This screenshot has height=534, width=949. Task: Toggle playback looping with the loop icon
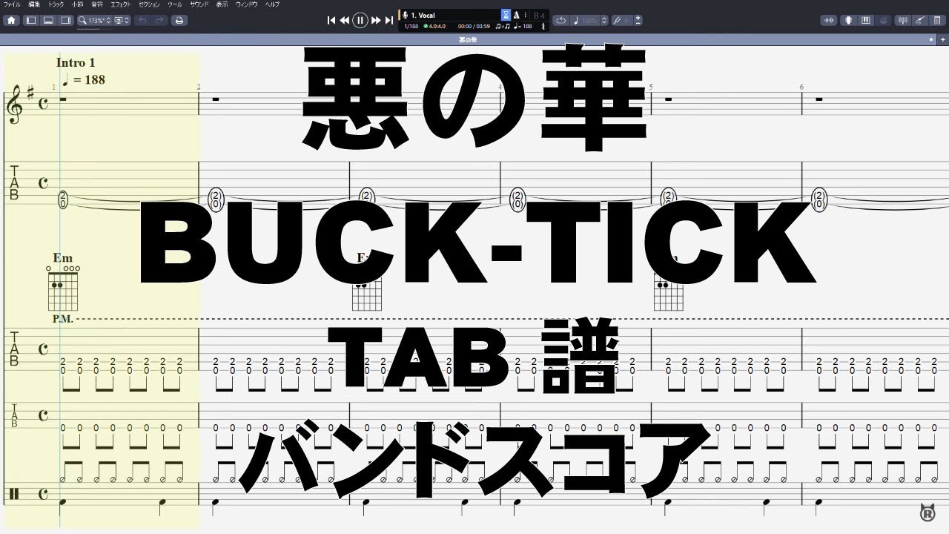coord(561,20)
